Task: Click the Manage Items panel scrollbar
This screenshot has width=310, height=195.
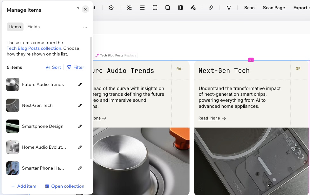Action: click(91, 98)
